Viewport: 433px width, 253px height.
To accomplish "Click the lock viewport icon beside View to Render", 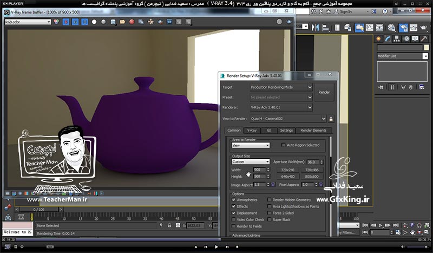I will pyautogui.click(x=331, y=119).
